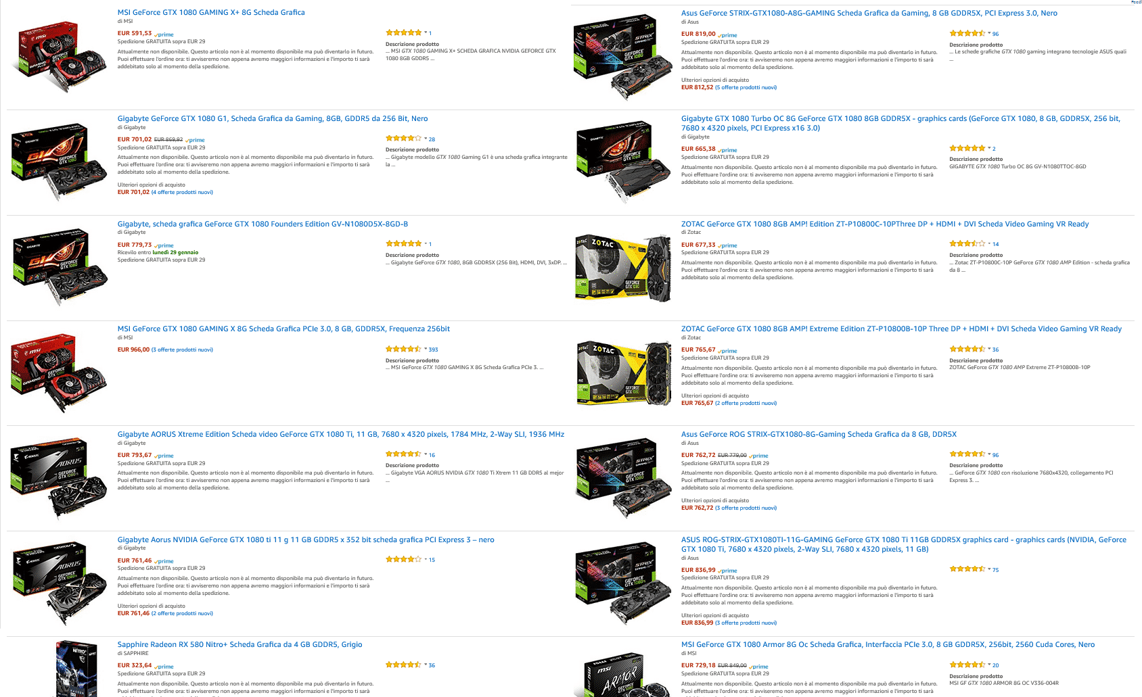Open Gigabyte Founders Edition GV-N1080D5X-8GD-B title
This screenshot has width=1142, height=697.
(x=262, y=224)
